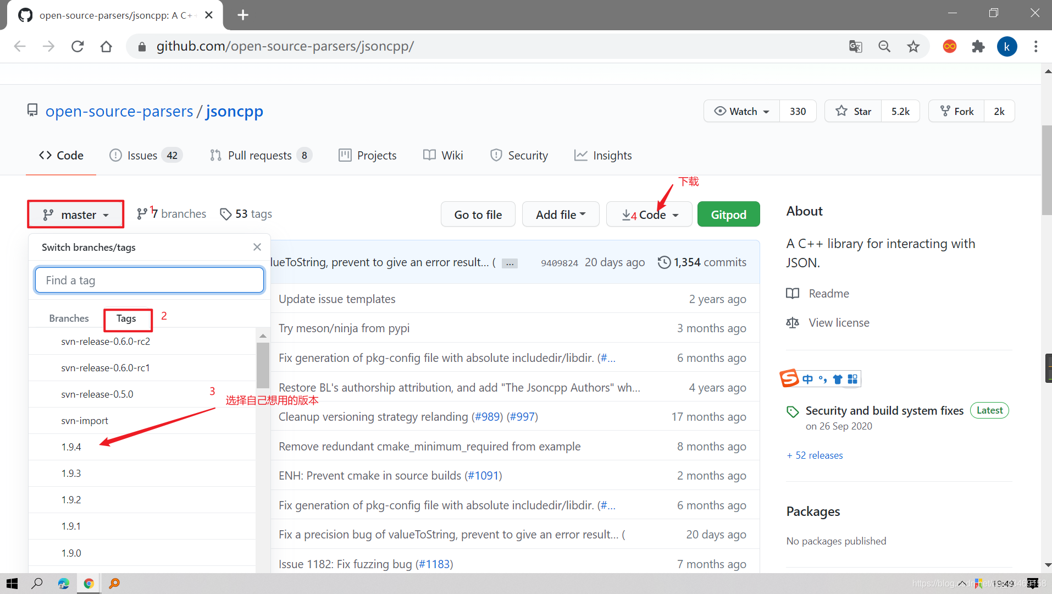Open commit history clock icon
This screenshot has height=594, width=1052.
point(664,262)
